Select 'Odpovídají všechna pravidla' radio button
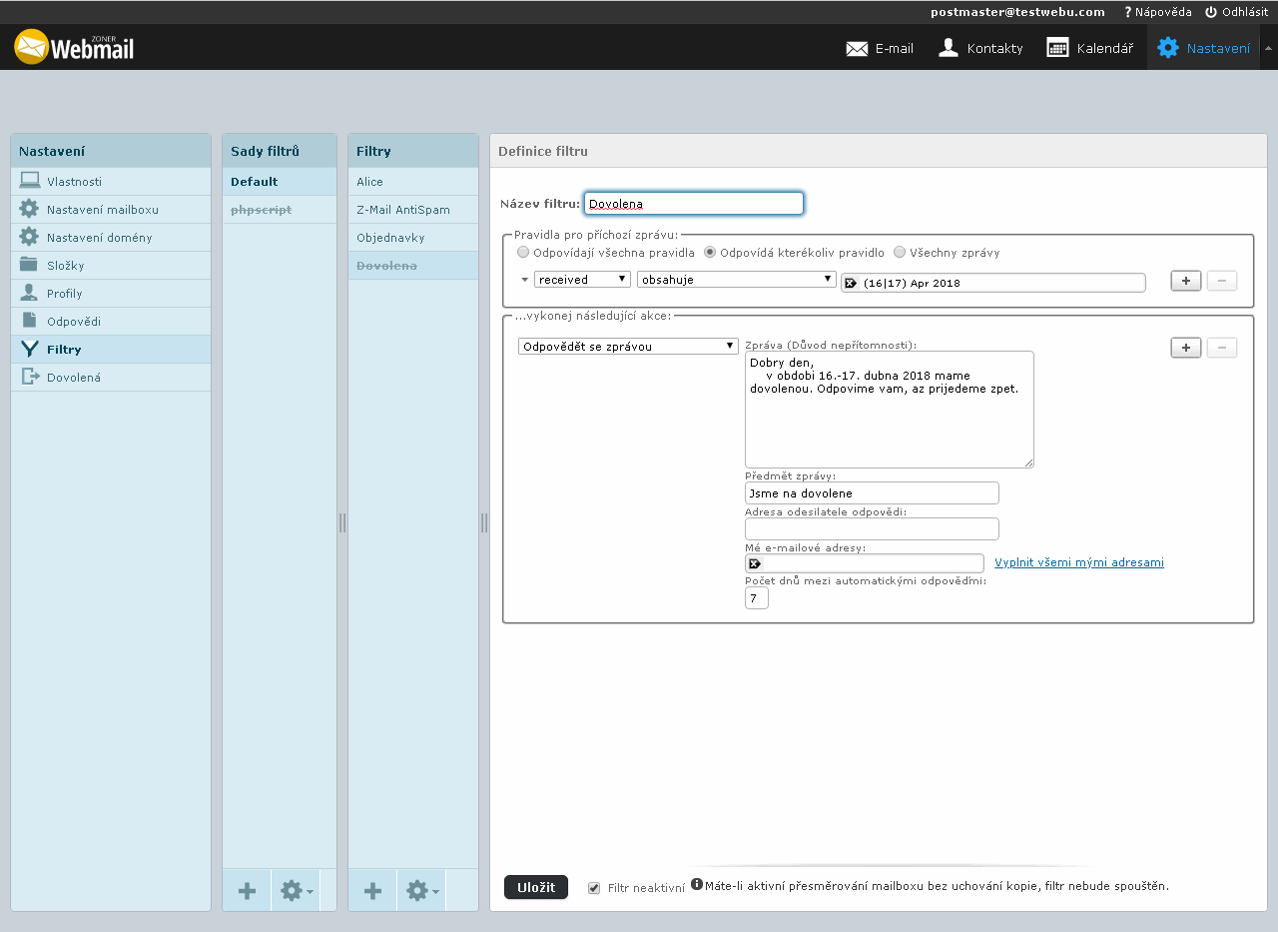Viewport: 1278px width, 932px height. tap(523, 253)
